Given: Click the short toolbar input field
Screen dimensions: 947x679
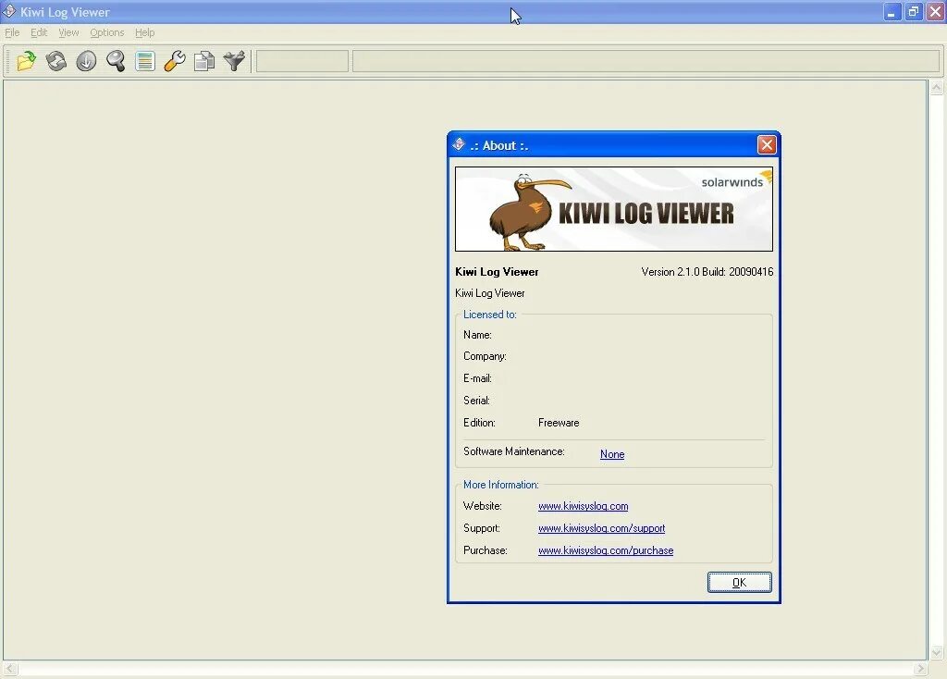Looking at the screenshot, I should point(302,61).
